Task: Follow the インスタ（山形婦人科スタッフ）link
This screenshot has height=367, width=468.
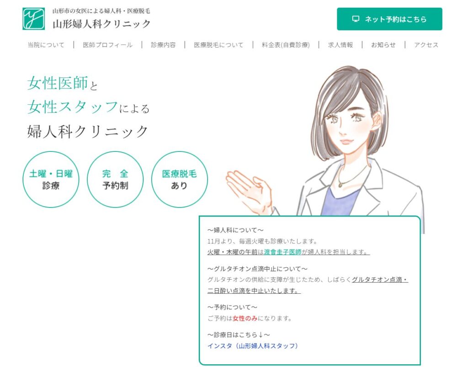Action: pos(252,346)
